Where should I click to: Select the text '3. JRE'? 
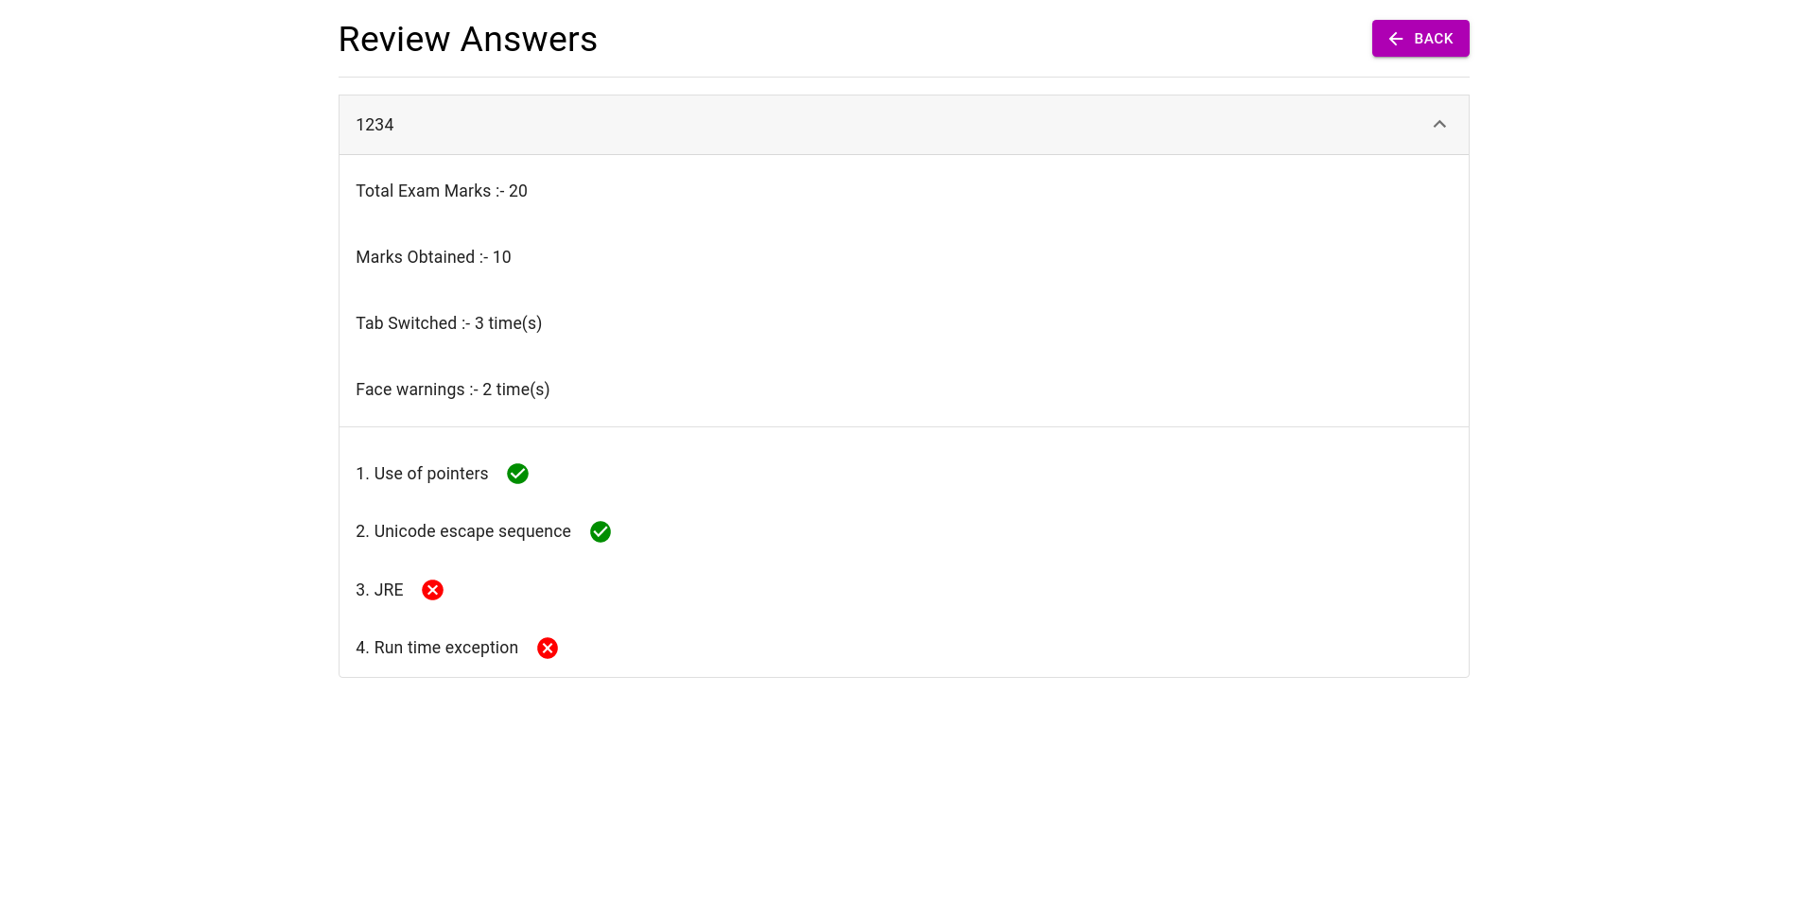tap(379, 590)
